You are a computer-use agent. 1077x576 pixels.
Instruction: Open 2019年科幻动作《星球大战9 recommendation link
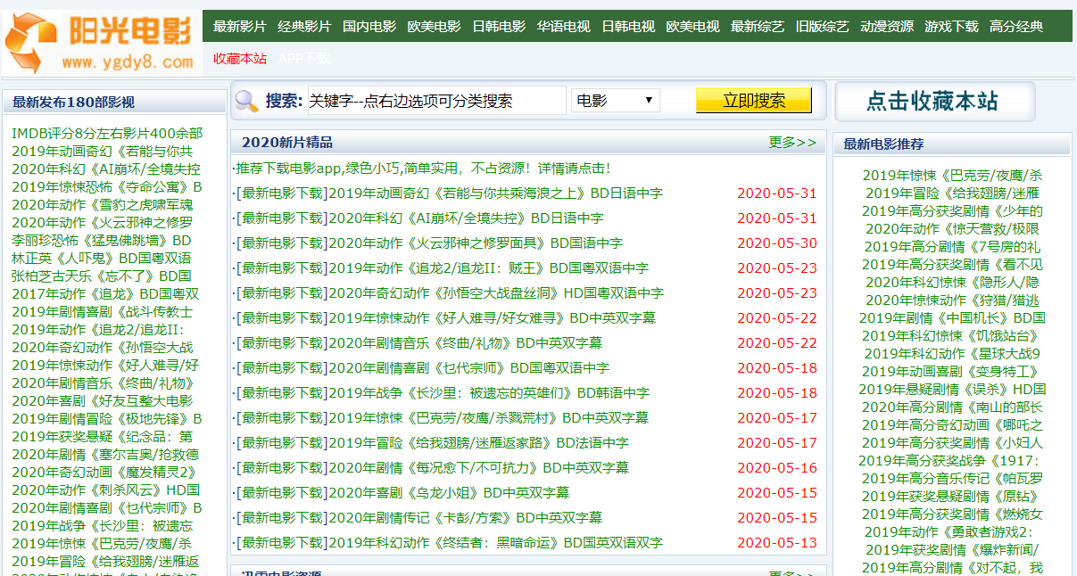(x=952, y=353)
